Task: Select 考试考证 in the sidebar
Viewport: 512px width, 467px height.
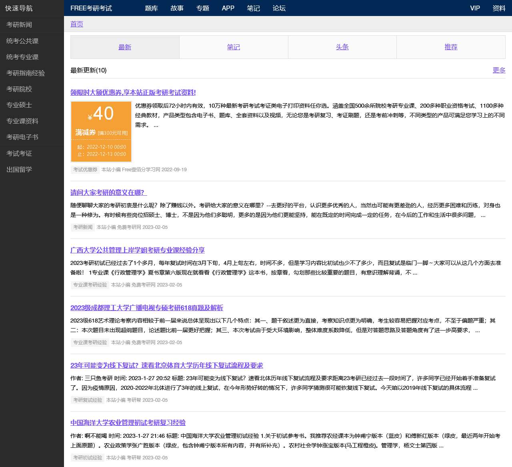Action: pyautogui.click(x=32, y=153)
